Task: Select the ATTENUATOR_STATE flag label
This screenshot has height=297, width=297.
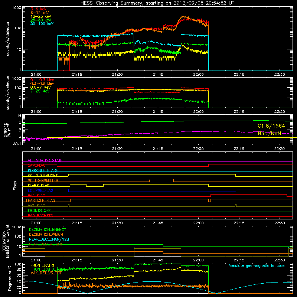Action: point(45,160)
